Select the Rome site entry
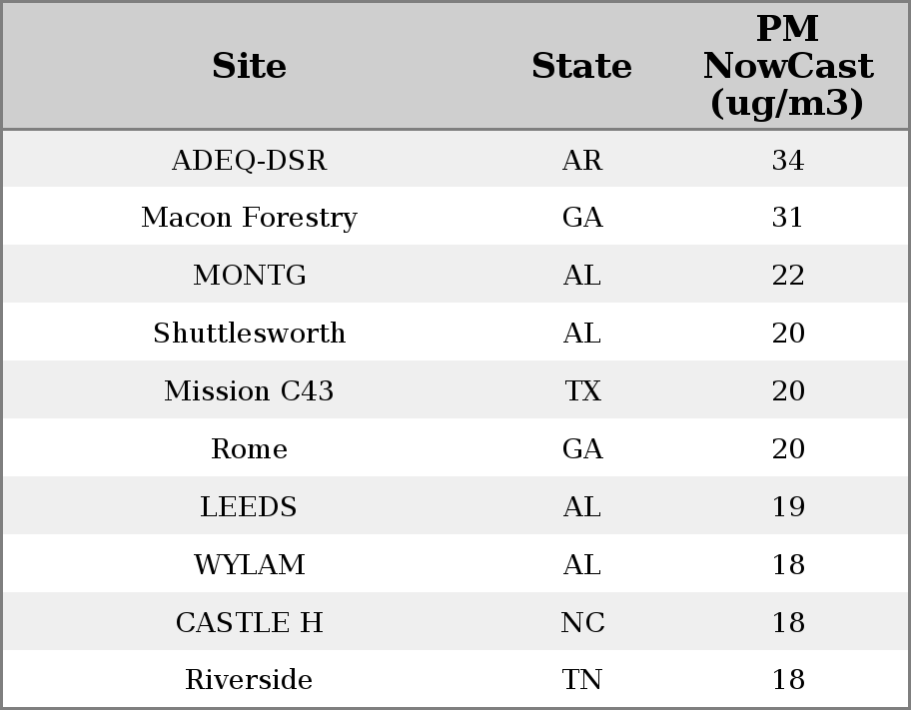Viewport: 911px width, 710px height. click(x=249, y=448)
